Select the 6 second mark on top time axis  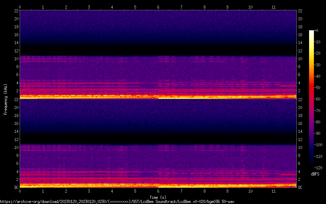point(158,7)
